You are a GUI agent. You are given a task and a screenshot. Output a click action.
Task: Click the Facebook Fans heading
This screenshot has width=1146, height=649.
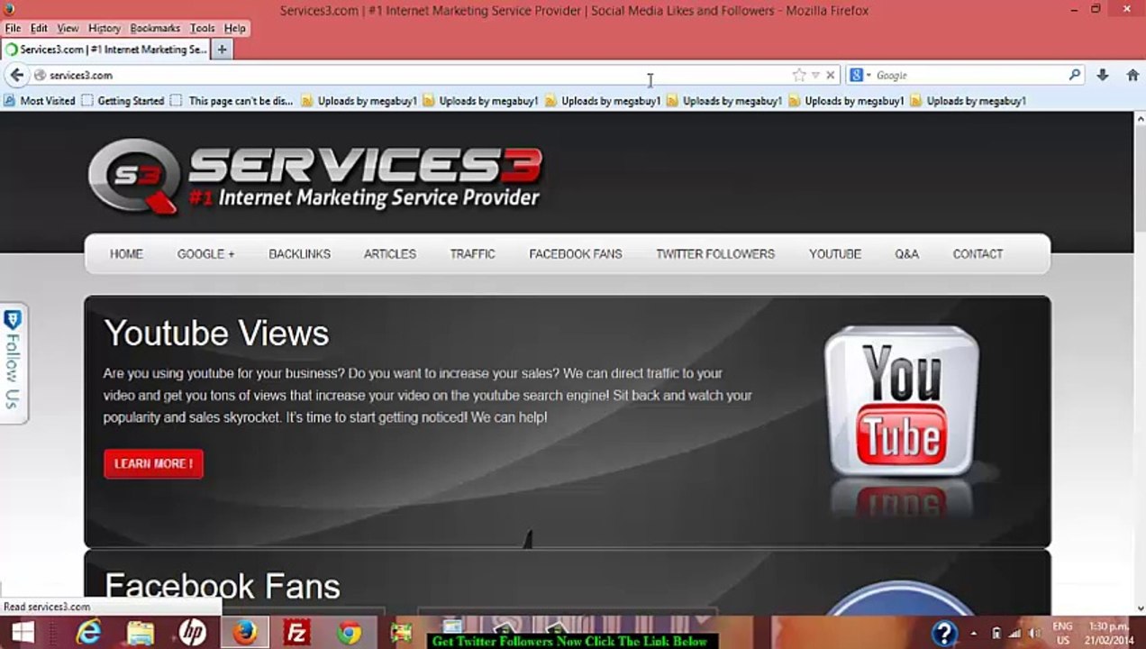coord(223,586)
